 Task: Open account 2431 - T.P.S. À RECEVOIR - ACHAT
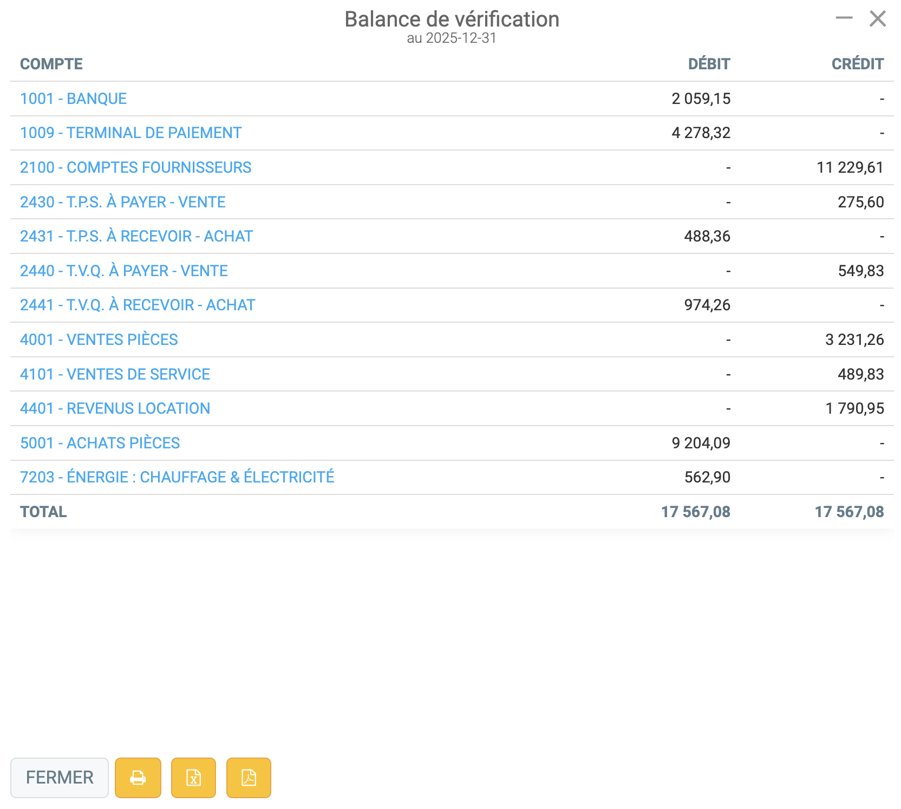tap(136, 236)
